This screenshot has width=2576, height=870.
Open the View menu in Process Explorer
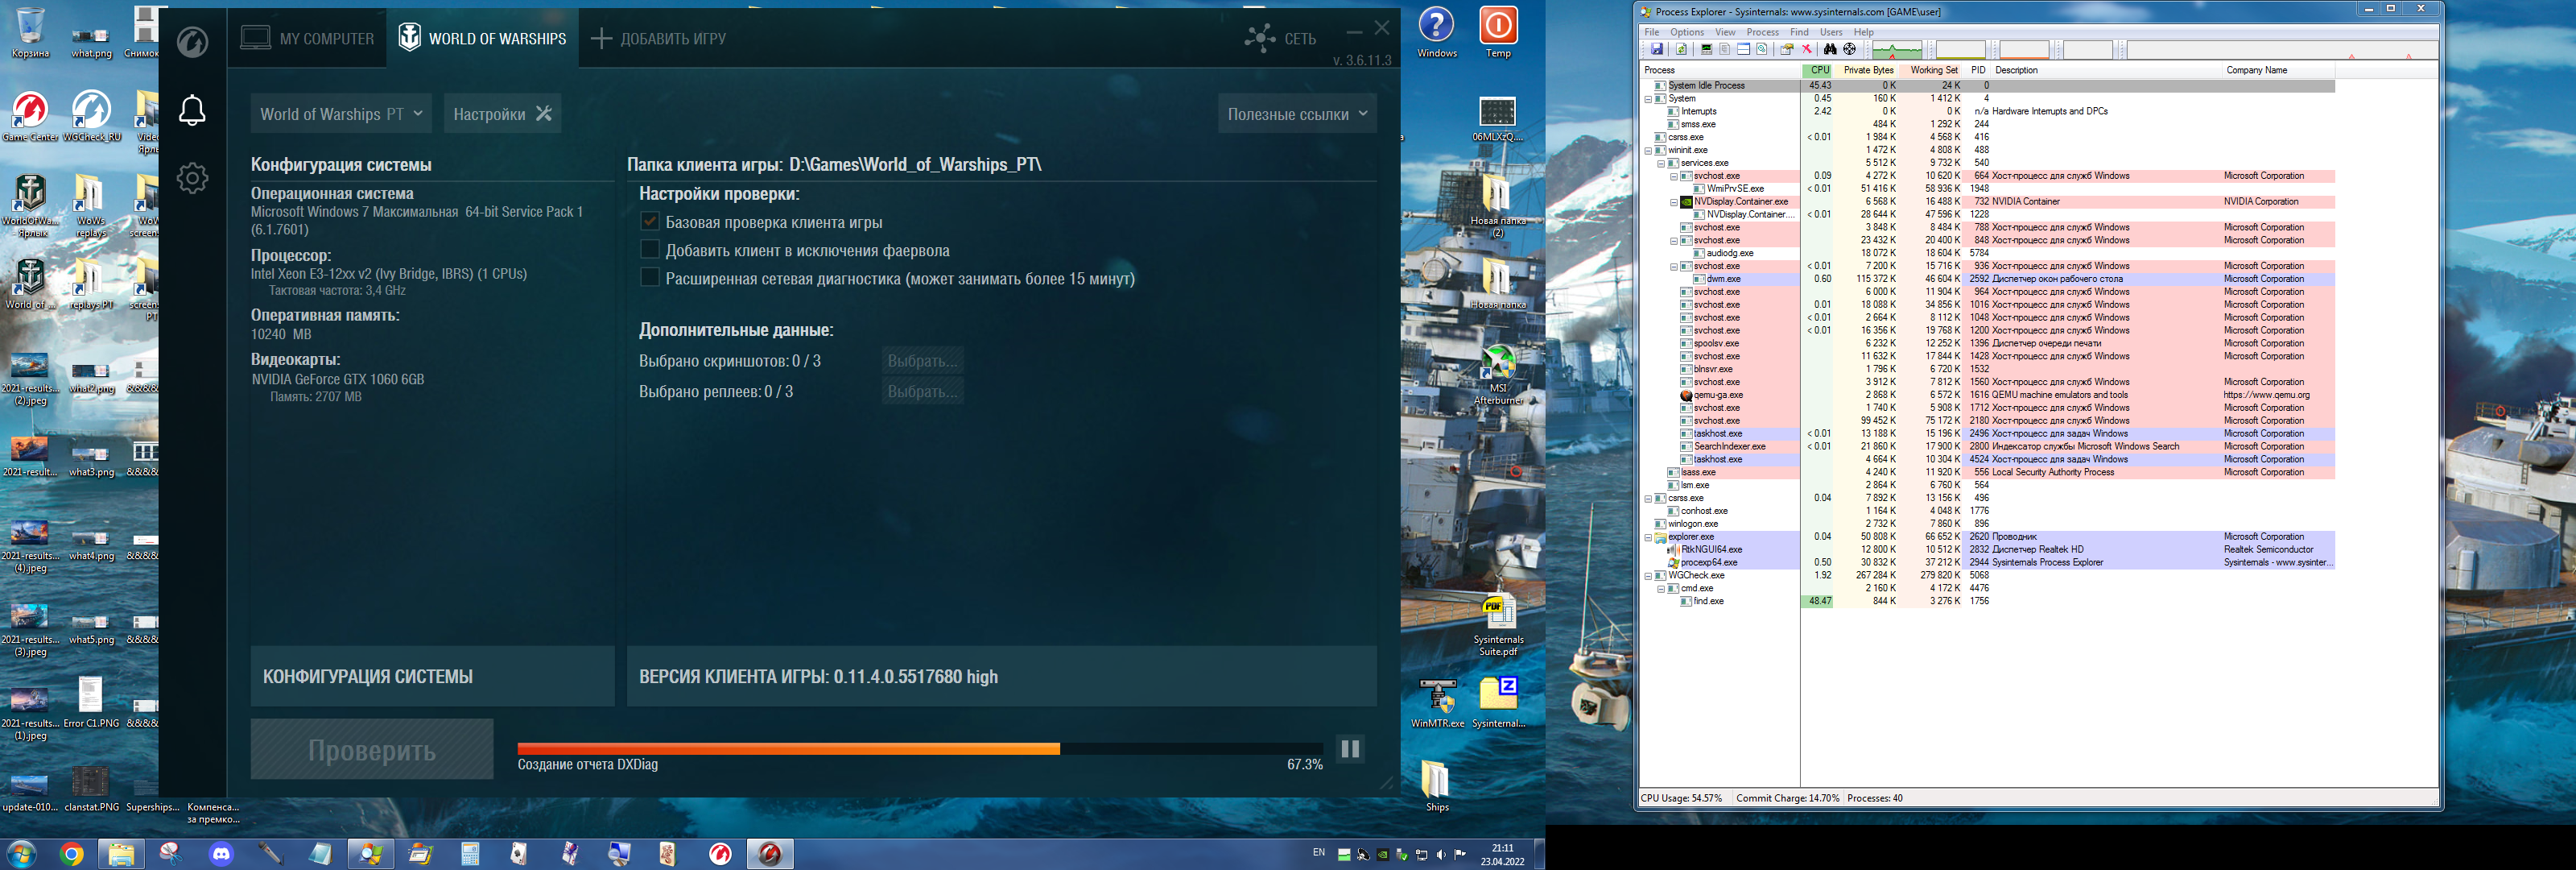click(x=1726, y=32)
